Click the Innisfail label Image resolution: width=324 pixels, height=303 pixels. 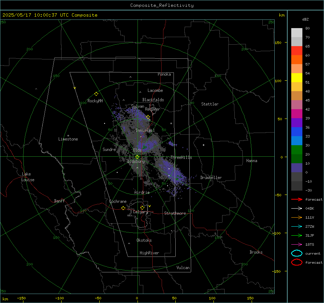tap(145, 130)
